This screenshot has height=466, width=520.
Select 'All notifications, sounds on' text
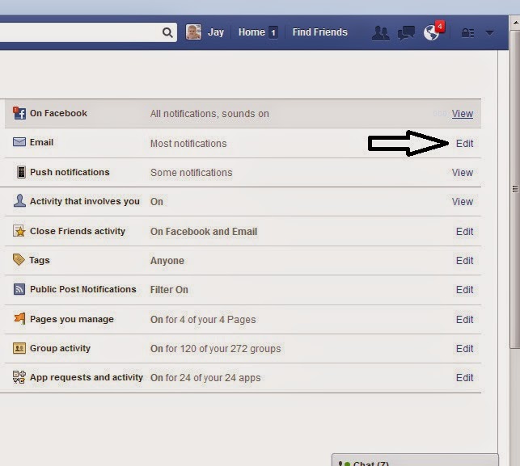click(209, 114)
